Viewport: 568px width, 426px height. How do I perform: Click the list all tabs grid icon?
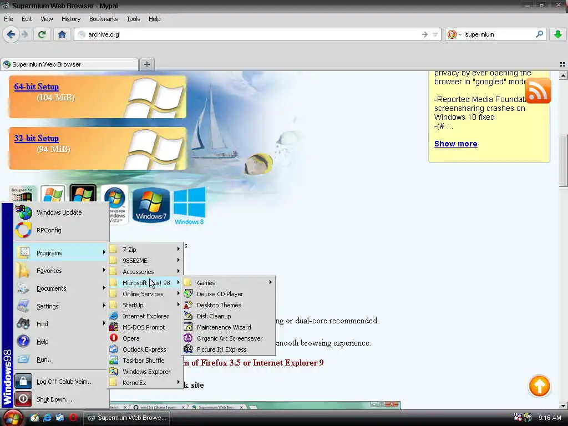(562, 64)
